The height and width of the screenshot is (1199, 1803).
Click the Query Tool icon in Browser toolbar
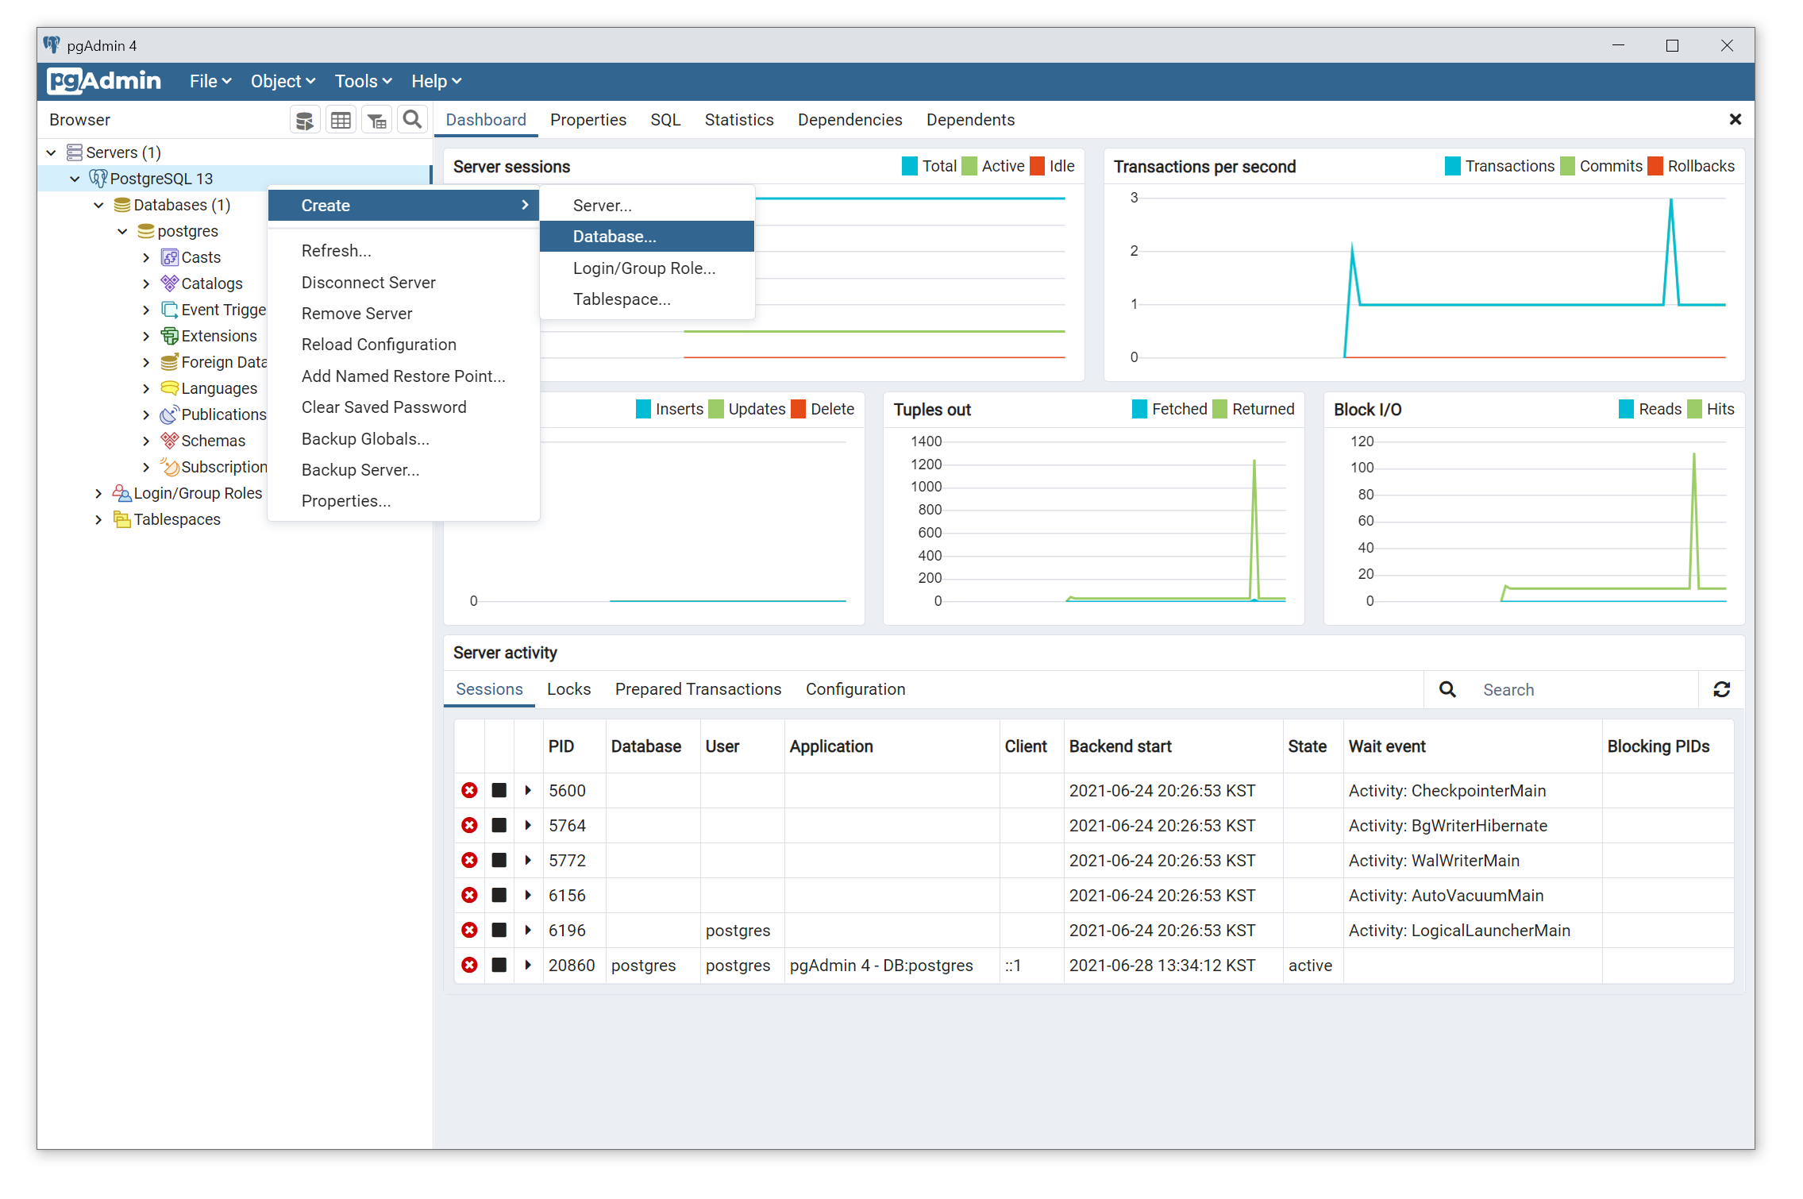coord(304,120)
